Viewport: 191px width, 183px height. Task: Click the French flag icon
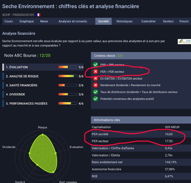pos(38,15)
